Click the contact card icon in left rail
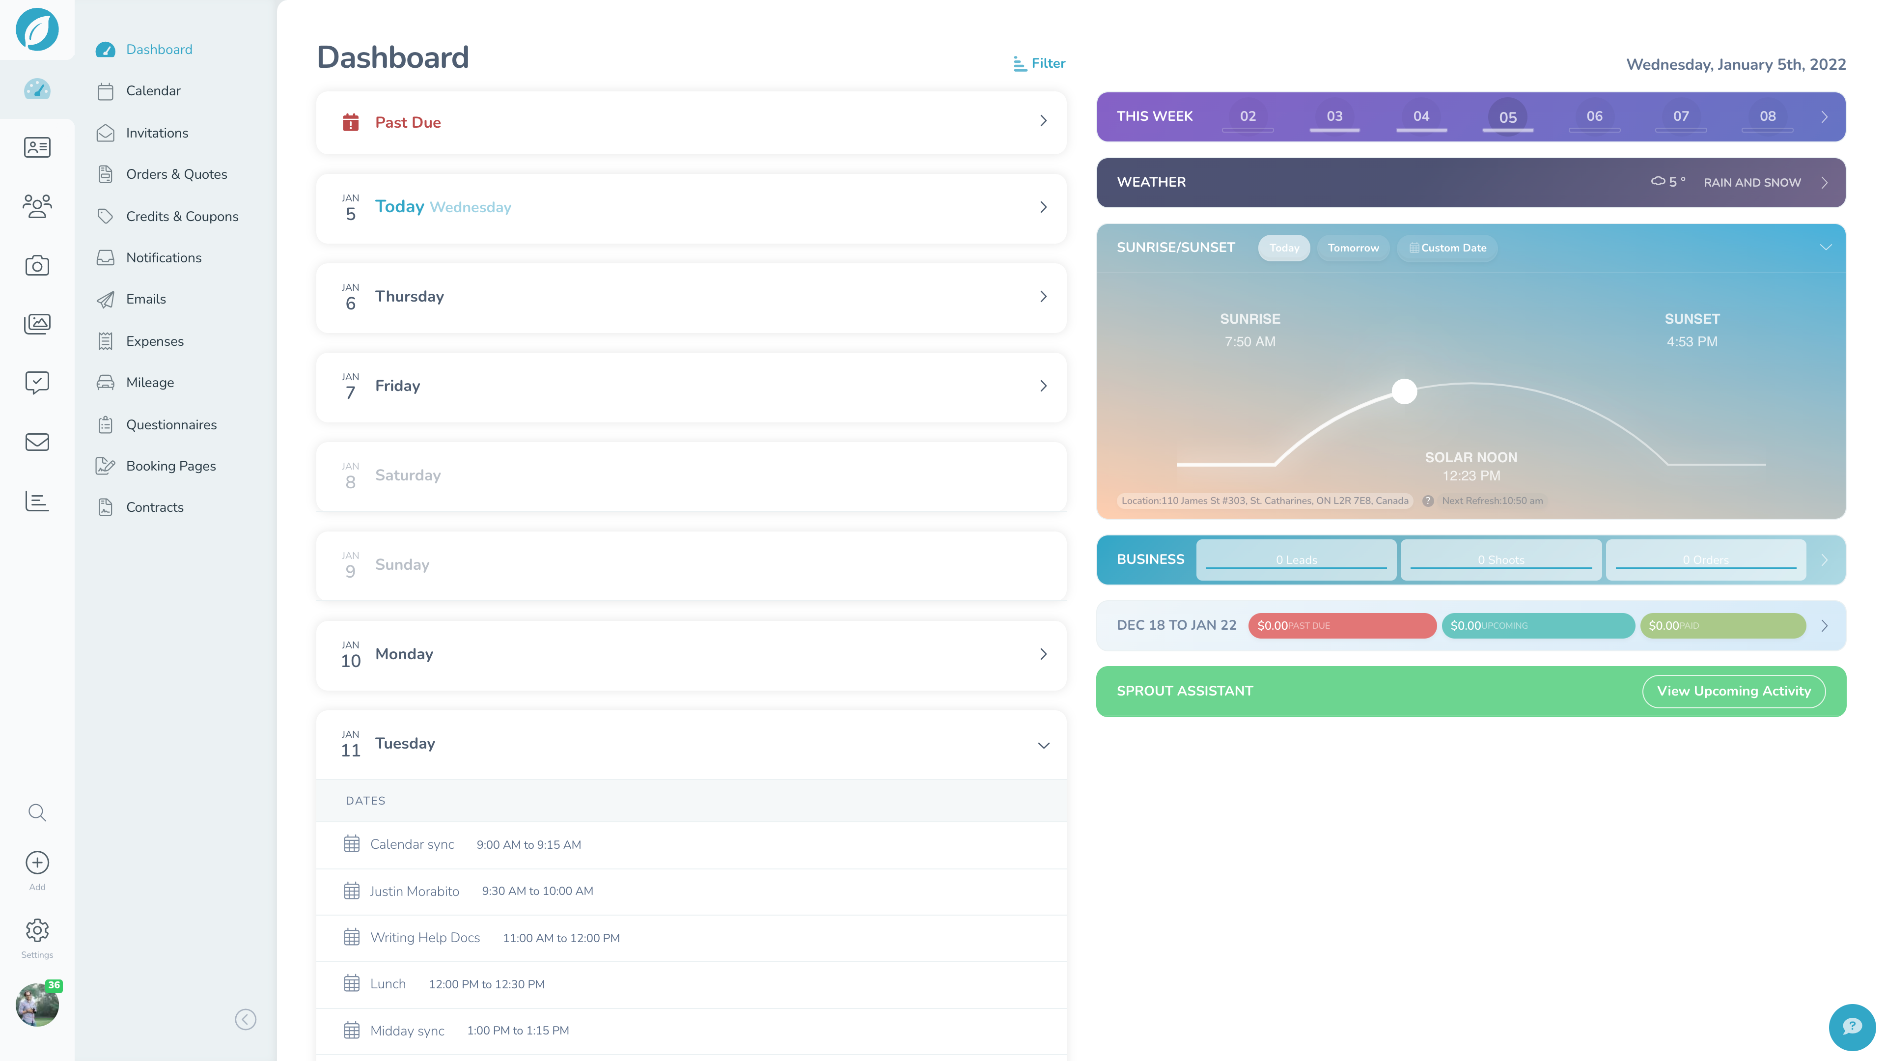The height and width of the screenshot is (1061, 1886). tap(37, 147)
